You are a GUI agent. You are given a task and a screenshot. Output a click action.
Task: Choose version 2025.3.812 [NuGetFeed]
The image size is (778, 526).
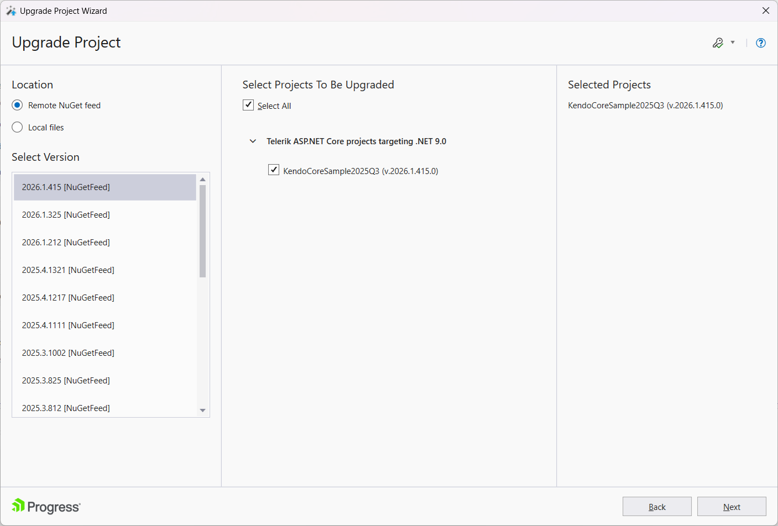pyautogui.click(x=105, y=408)
